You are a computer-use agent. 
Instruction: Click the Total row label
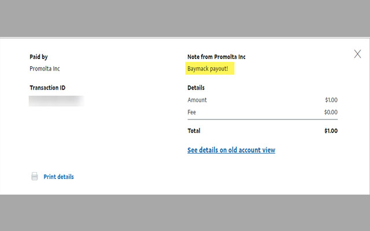[x=194, y=131]
